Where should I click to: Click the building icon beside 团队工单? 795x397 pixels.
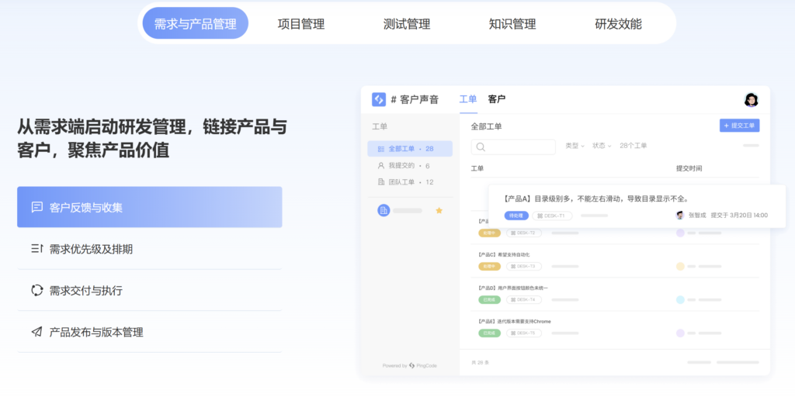click(380, 181)
